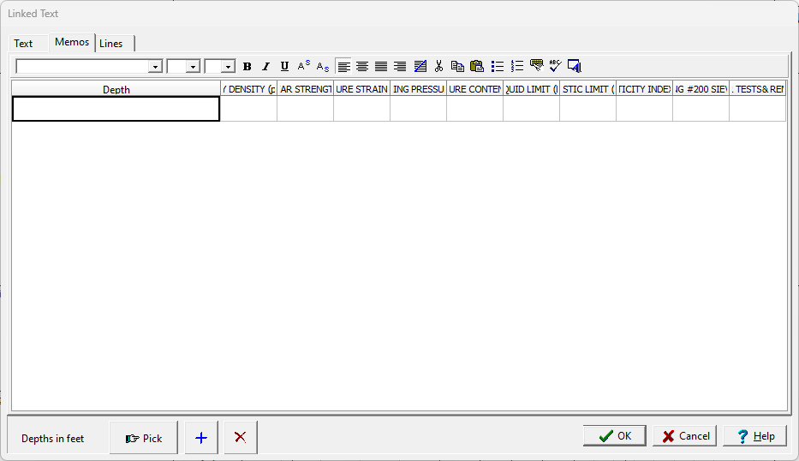Apply subscript formatting
The height and width of the screenshot is (461, 799).
tap(323, 66)
